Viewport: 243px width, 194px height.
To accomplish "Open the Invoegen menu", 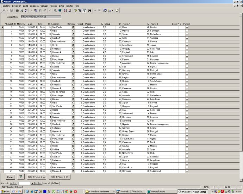I will [34, 6].
